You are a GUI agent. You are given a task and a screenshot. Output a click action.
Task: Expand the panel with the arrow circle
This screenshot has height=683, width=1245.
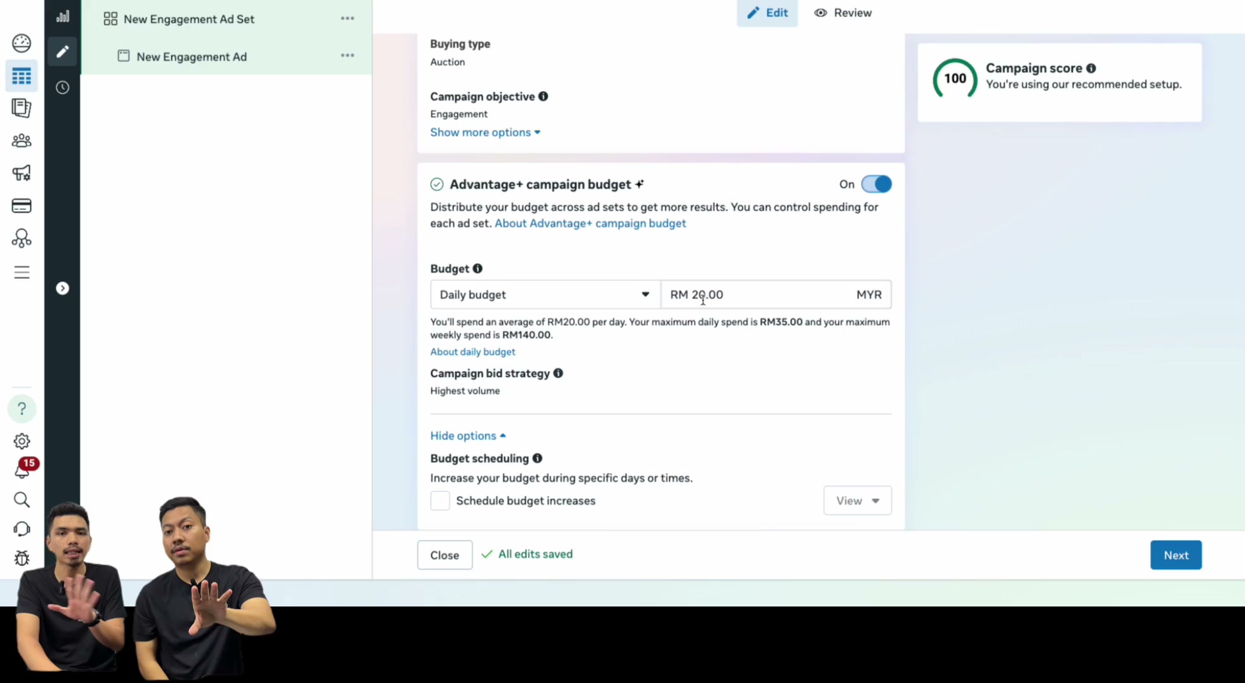point(62,288)
